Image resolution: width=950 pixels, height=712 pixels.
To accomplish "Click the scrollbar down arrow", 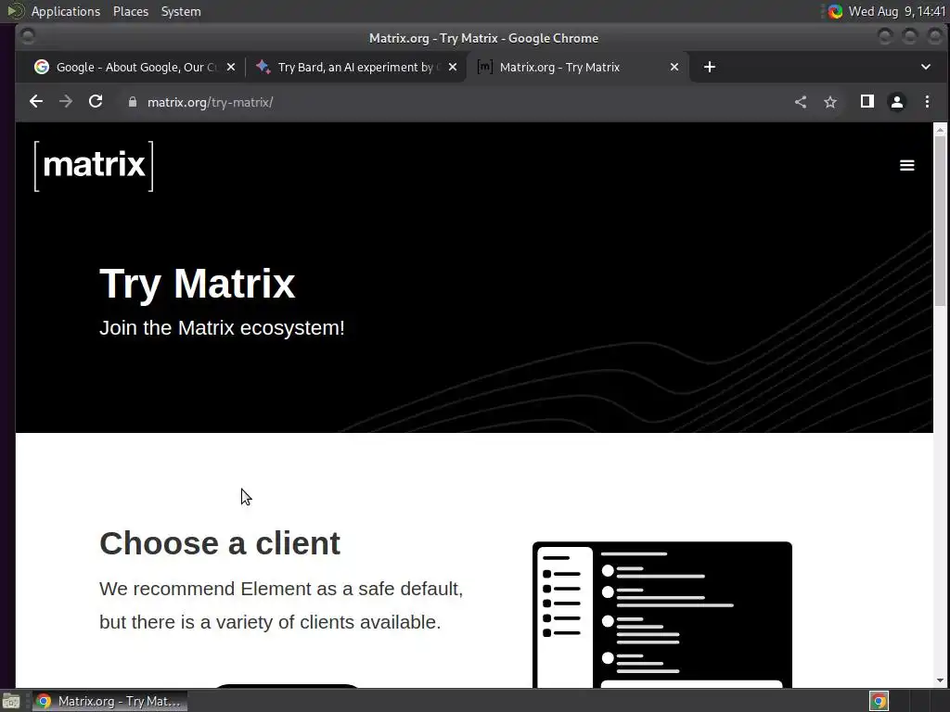I will (940, 680).
